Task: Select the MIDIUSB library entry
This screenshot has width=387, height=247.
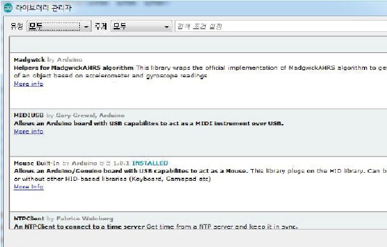Action: [x=198, y=132]
